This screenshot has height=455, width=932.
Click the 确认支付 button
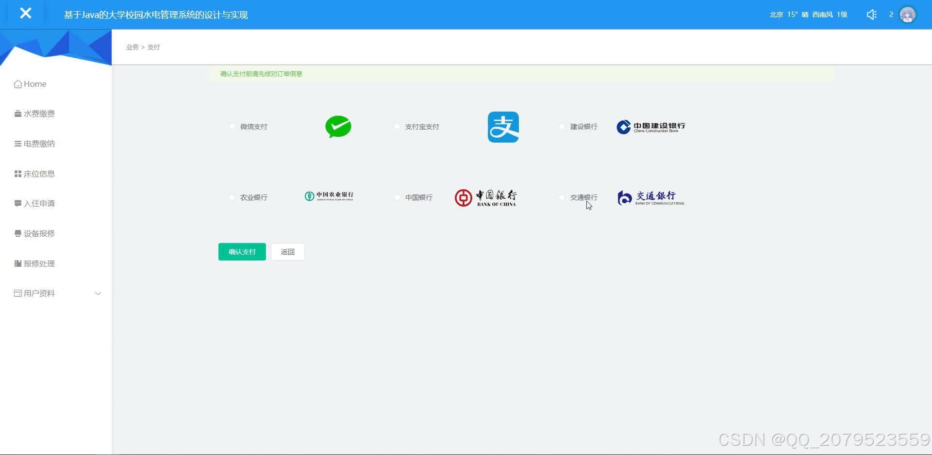[x=242, y=252]
